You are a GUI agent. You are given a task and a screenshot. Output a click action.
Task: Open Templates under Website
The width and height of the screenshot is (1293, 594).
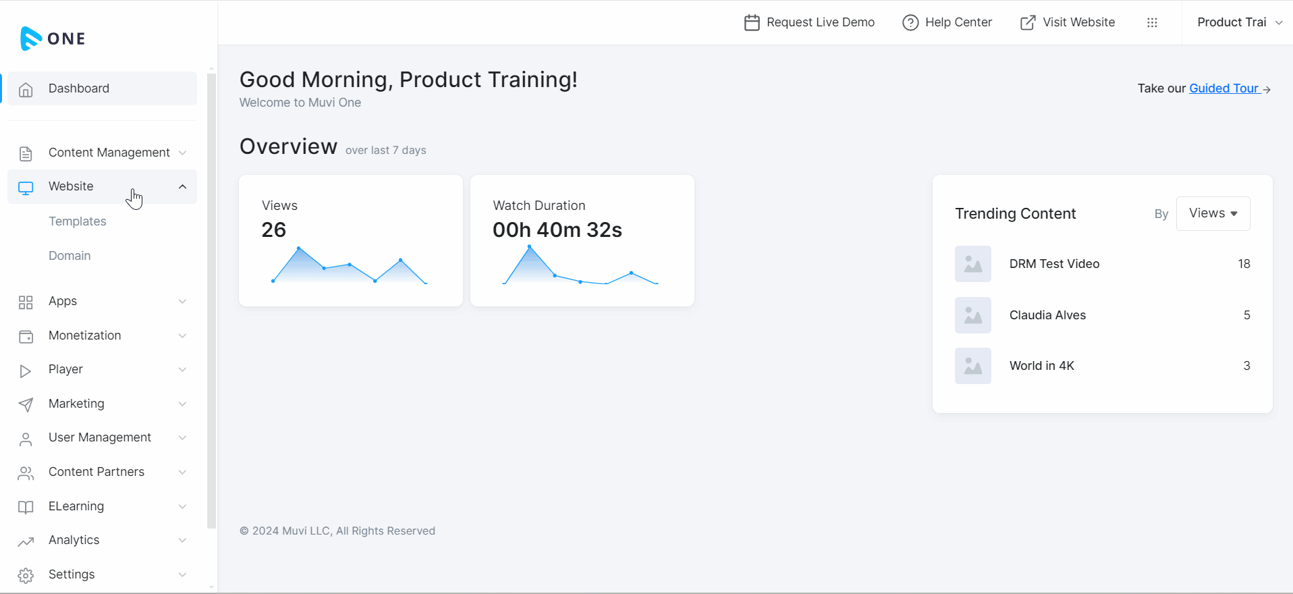77,221
